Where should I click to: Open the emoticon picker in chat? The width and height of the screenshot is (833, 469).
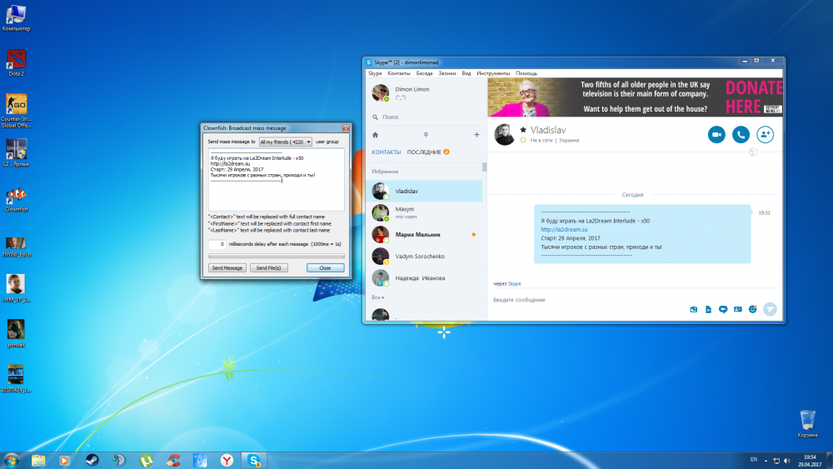coord(752,309)
